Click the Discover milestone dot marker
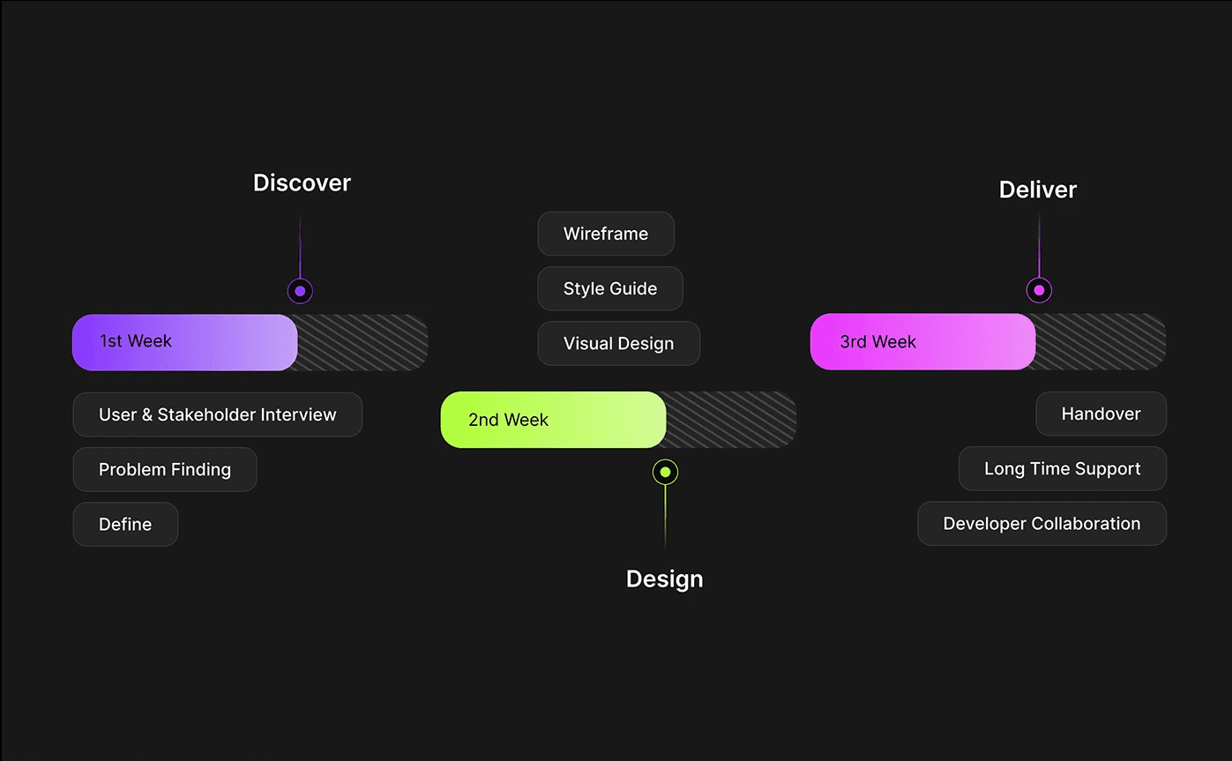This screenshot has height=761, width=1232. click(300, 288)
